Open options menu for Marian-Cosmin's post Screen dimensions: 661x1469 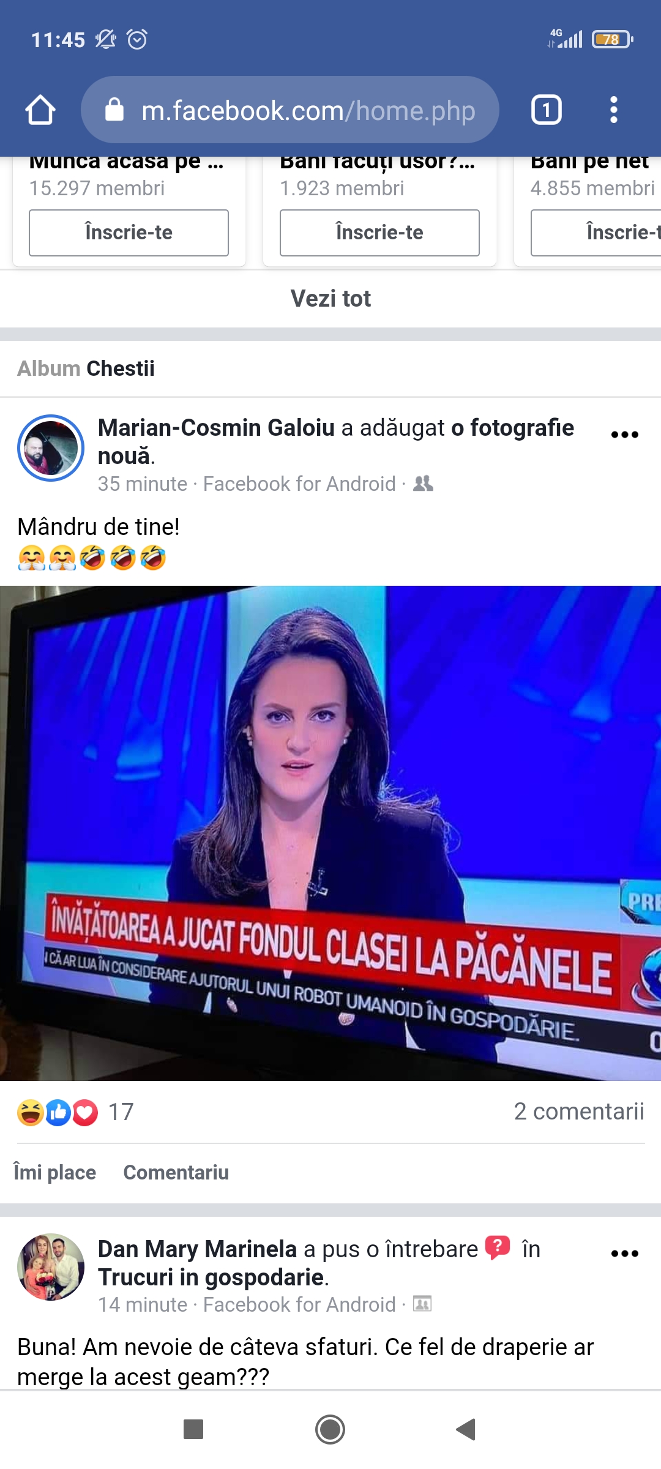click(625, 435)
